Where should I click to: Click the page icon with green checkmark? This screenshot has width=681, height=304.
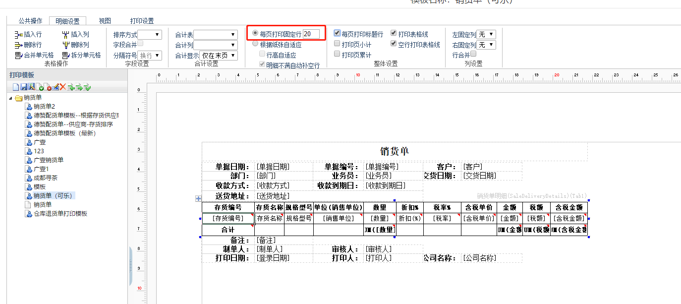tap(40, 87)
